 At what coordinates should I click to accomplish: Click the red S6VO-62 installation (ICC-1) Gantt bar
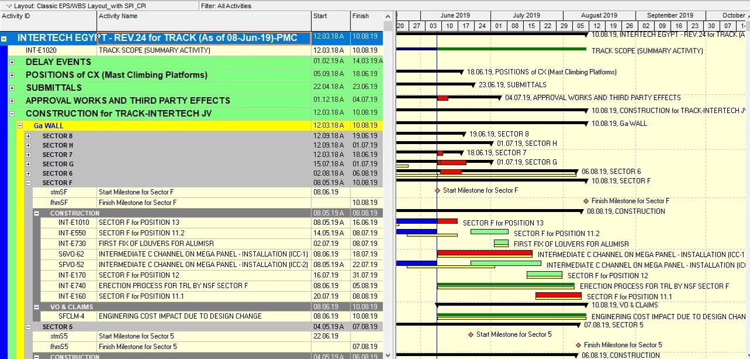485,253
